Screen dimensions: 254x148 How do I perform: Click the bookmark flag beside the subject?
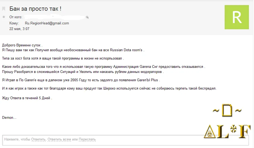tap(4, 9)
